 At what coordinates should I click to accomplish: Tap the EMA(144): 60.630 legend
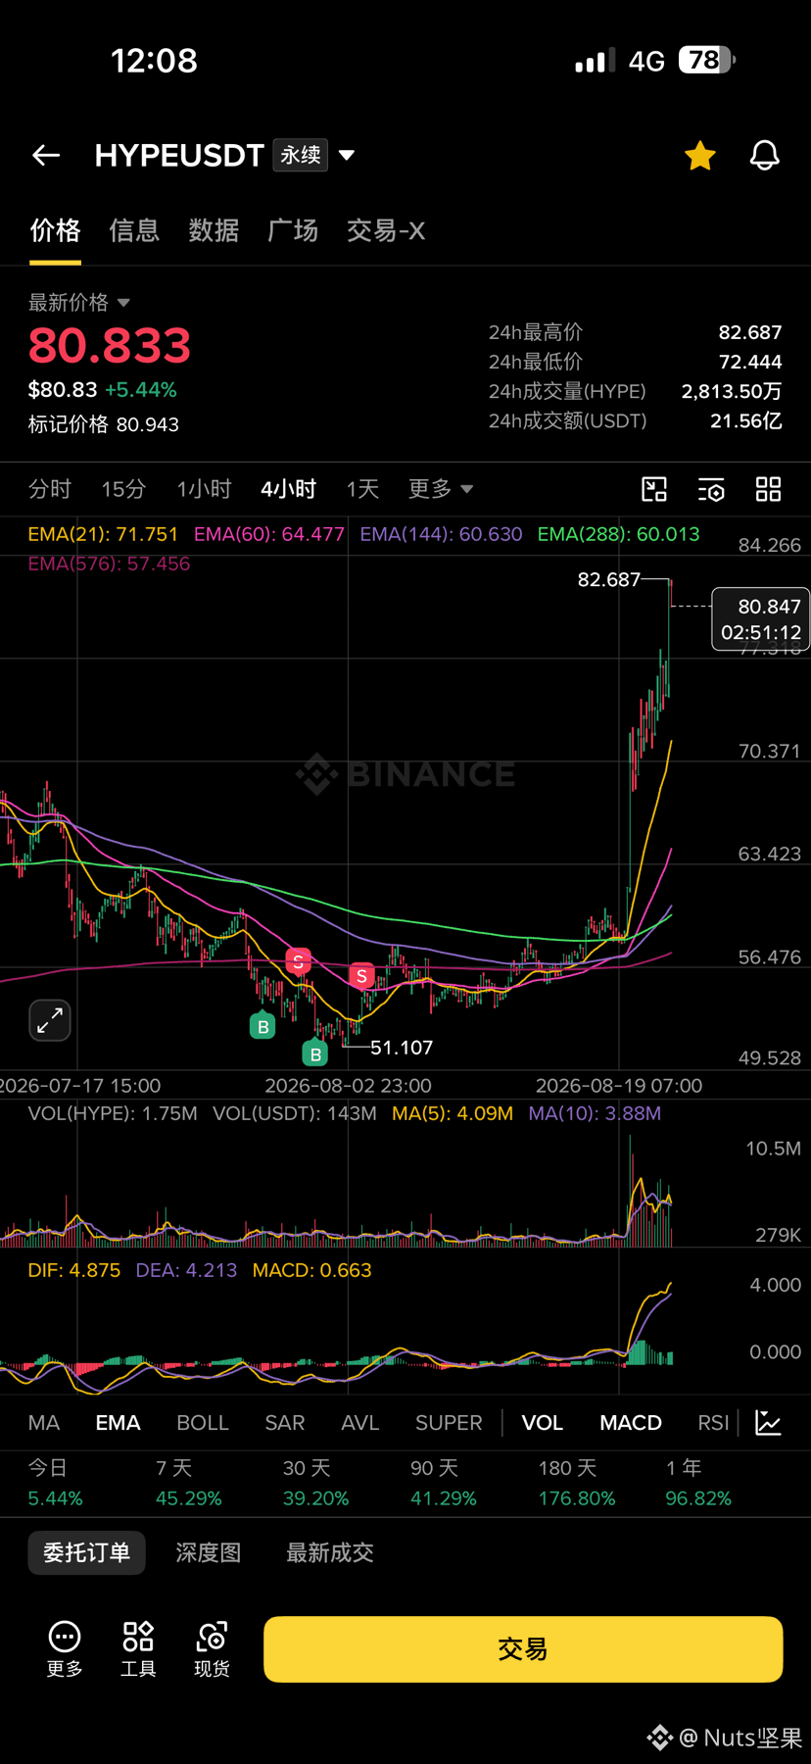coord(441,534)
